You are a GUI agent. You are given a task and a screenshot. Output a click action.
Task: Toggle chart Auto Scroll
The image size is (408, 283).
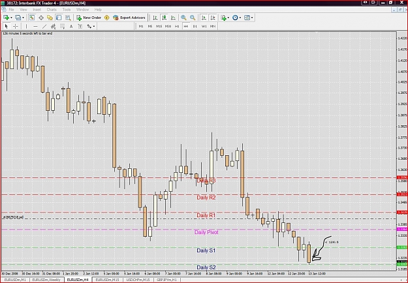(204, 18)
